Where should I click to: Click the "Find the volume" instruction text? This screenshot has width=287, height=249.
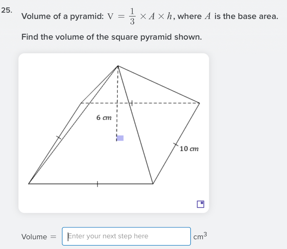[x=111, y=37]
